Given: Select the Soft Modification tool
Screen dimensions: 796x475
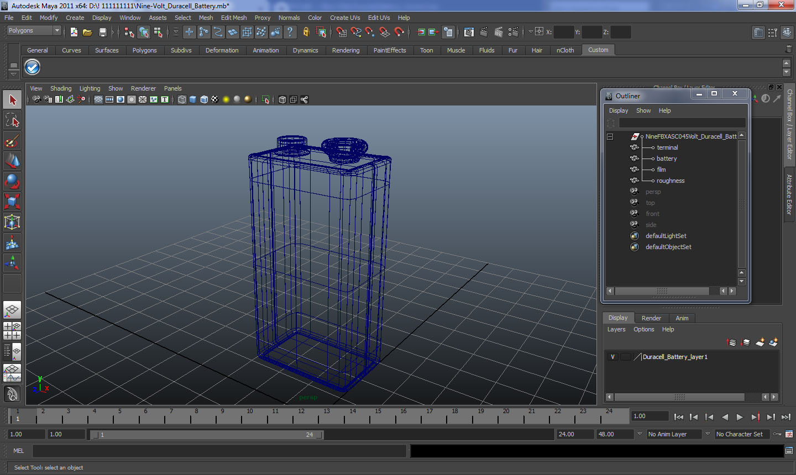Looking at the screenshot, I should point(12,242).
